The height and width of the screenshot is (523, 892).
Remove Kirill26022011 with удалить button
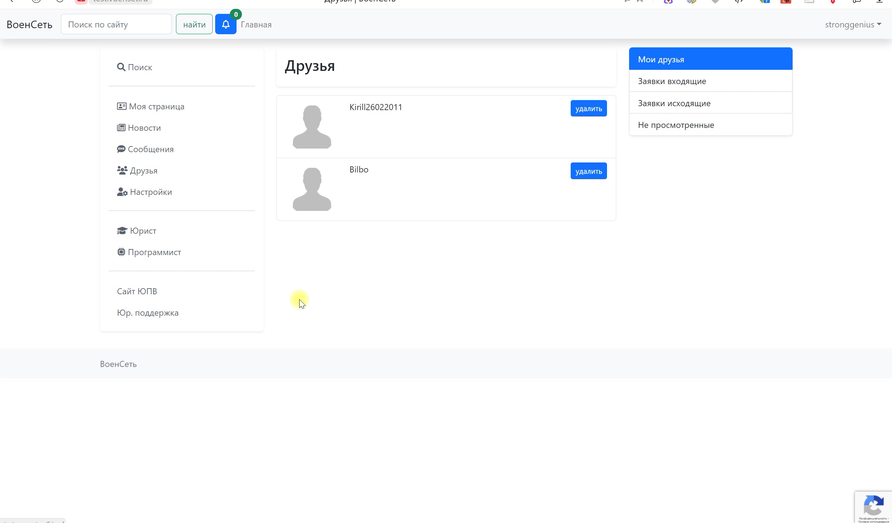click(588, 108)
